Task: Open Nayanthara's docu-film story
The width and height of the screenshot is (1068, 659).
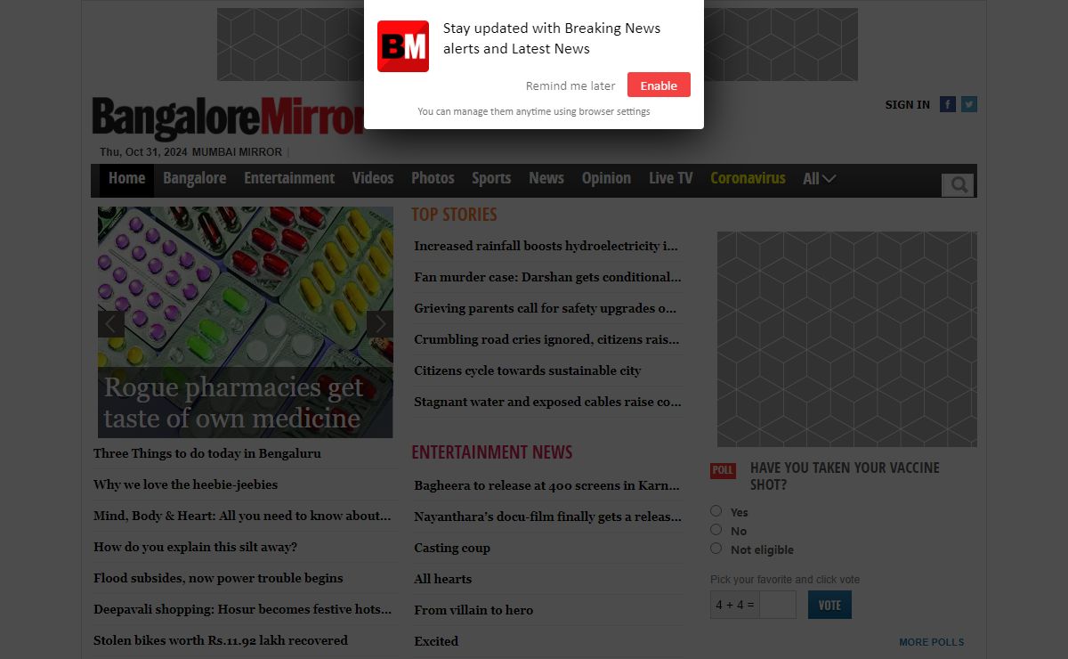Action: 547,517
